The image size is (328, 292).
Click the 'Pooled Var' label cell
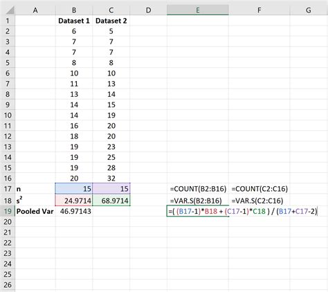click(x=35, y=211)
